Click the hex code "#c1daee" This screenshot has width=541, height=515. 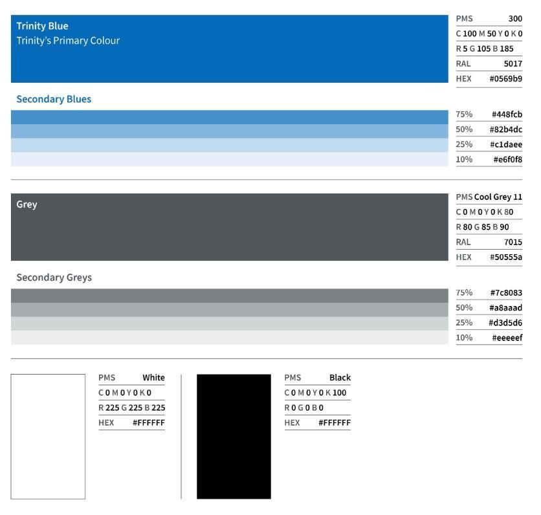pos(506,144)
